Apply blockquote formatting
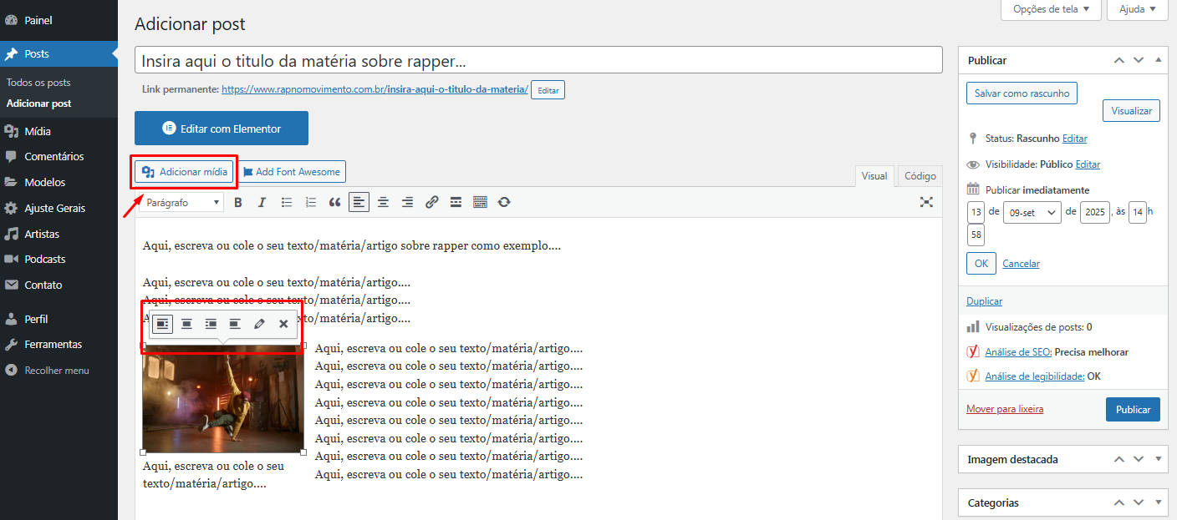 click(x=334, y=202)
